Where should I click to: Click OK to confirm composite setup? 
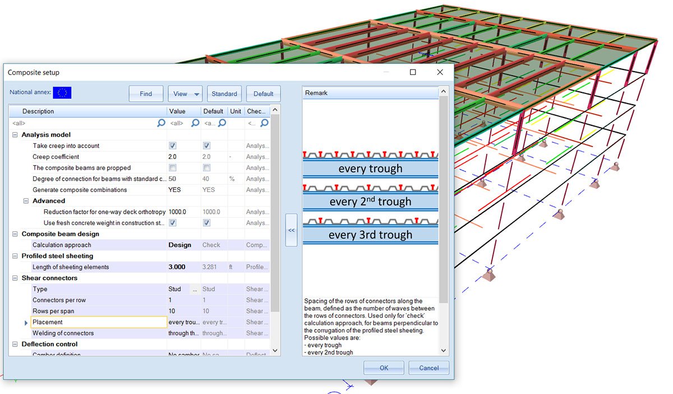click(384, 368)
